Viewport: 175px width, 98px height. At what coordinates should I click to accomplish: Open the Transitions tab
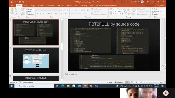(x=41, y=6)
